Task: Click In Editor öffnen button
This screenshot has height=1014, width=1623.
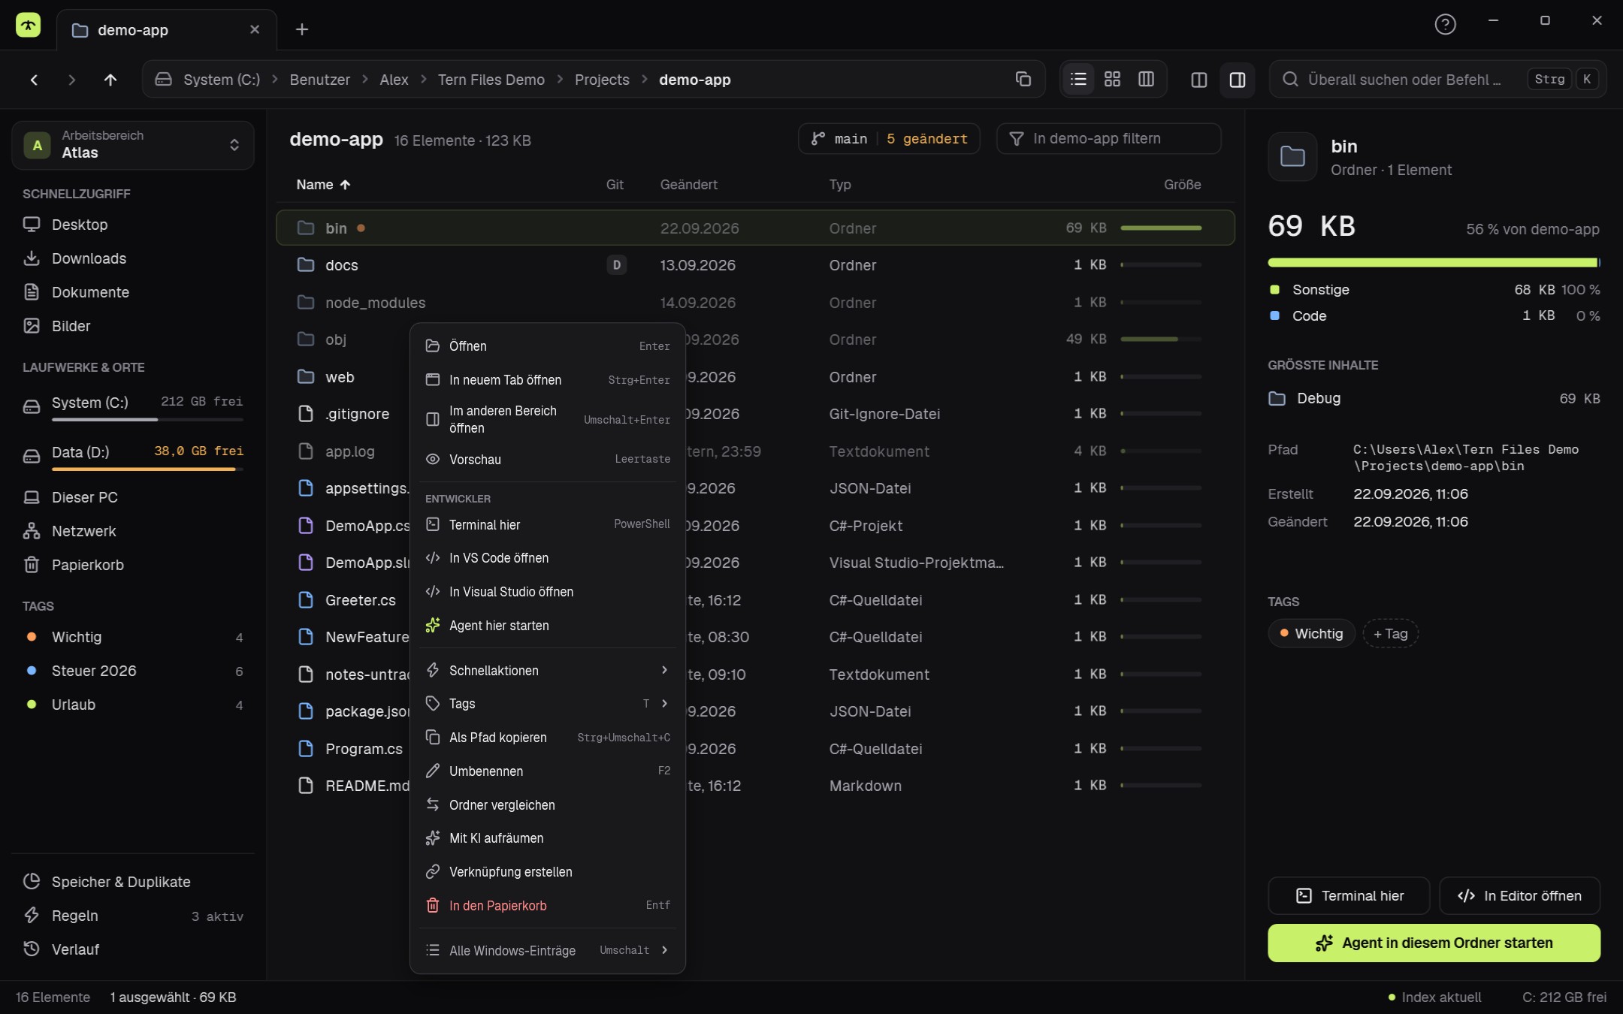Action: coord(1519,895)
